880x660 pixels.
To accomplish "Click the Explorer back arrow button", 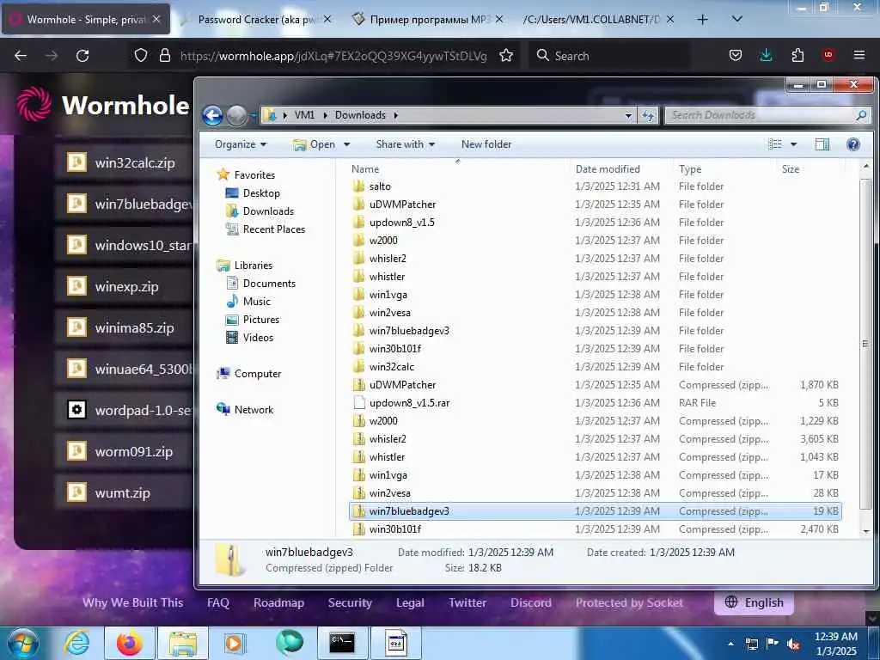I will coord(213,116).
